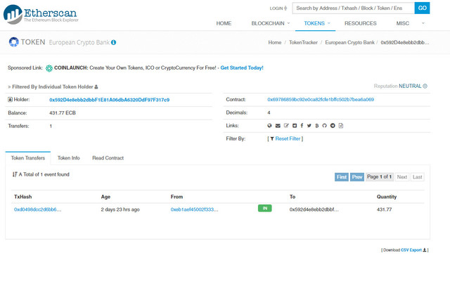
Task: Click the Last page button
Action: (x=417, y=177)
